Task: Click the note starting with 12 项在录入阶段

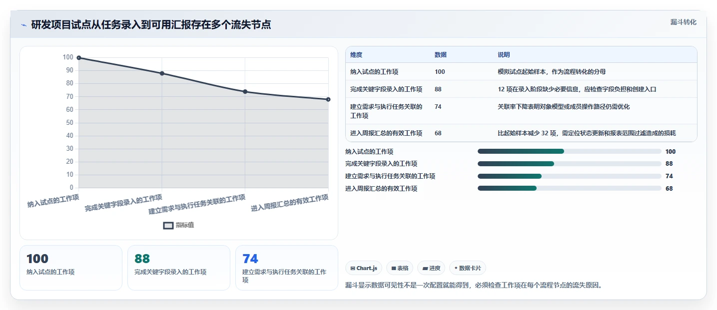Action: 577,89
